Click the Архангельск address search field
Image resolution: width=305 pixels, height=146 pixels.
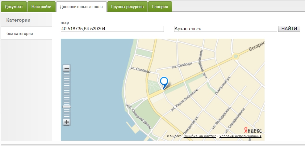point(225,29)
